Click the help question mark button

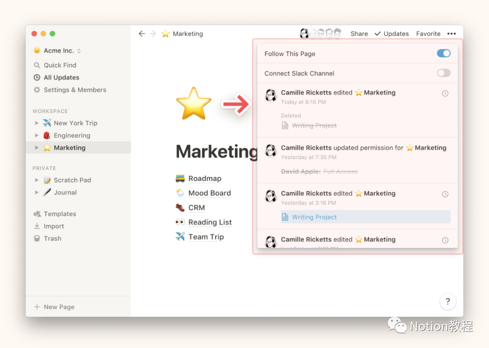pos(447,301)
